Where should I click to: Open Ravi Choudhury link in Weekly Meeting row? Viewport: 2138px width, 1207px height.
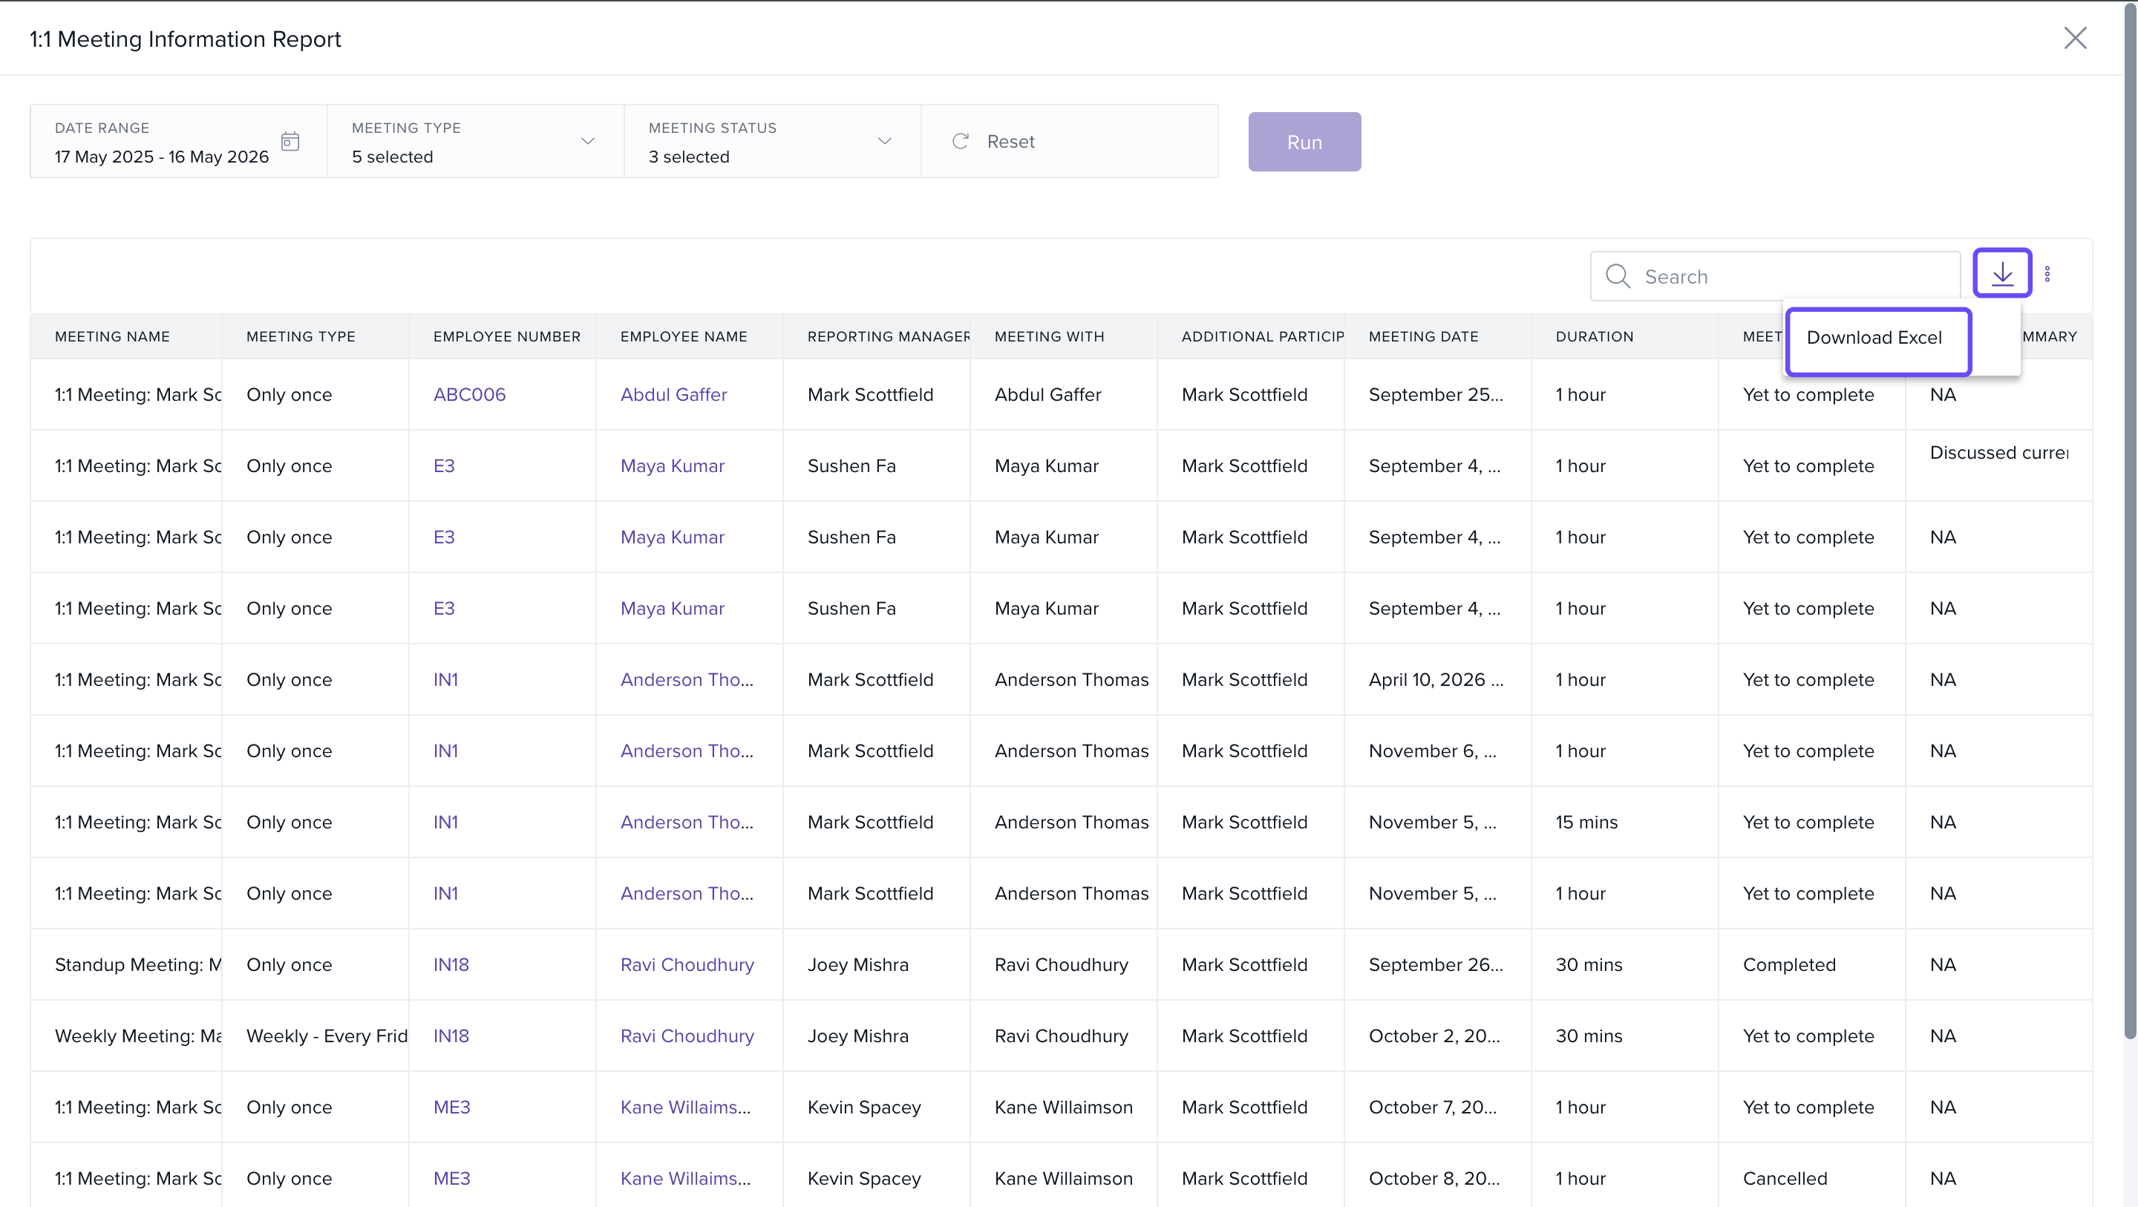687,1036
